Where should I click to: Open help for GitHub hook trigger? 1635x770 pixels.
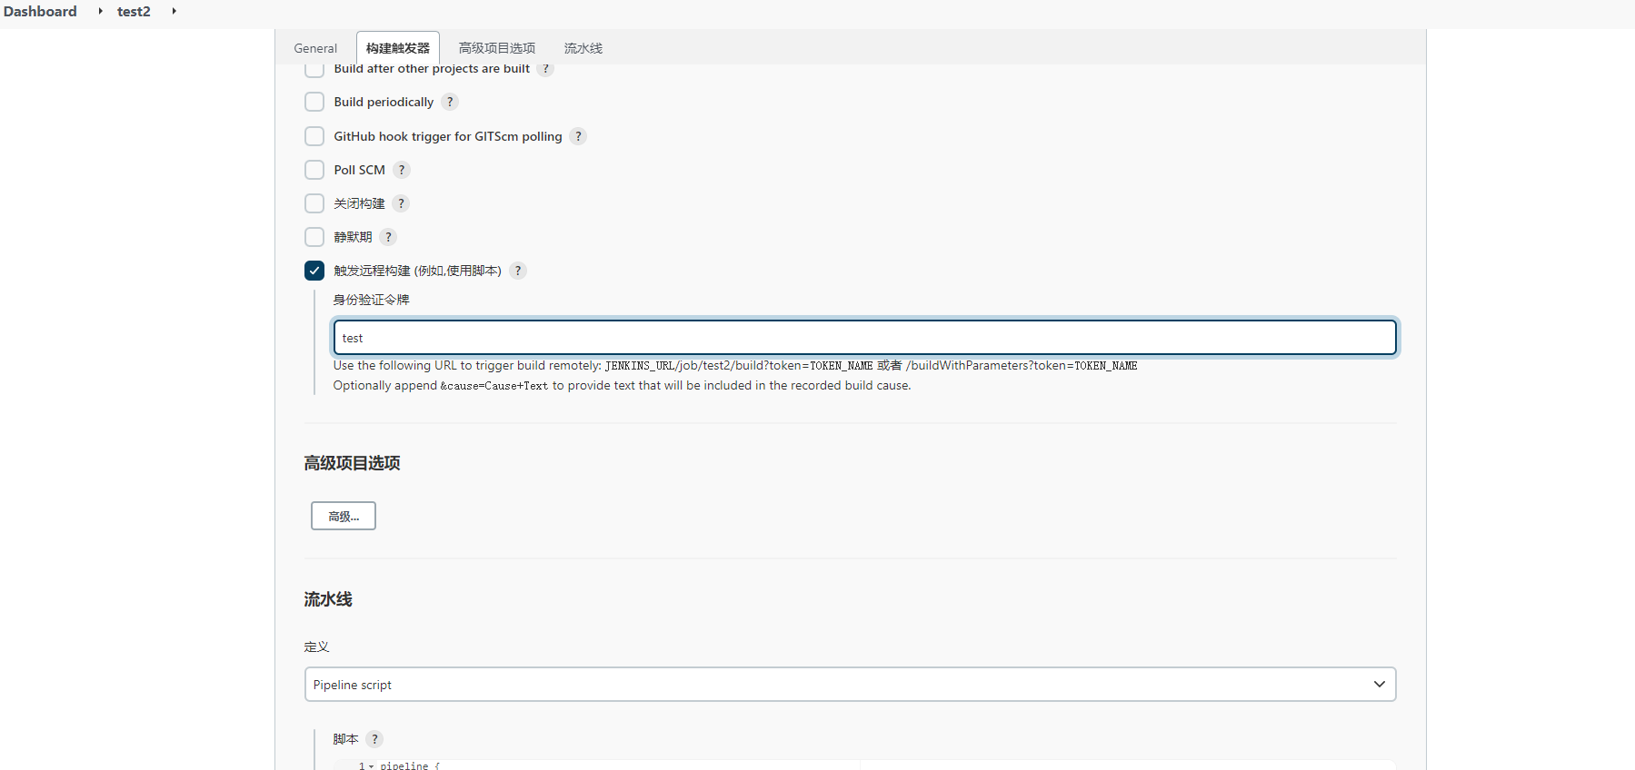(x=578, y=136)
